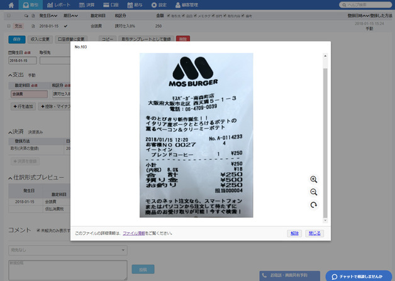Click the scroll-up arrow in receipt viewer
395x281 pixels.
(325, 55)
